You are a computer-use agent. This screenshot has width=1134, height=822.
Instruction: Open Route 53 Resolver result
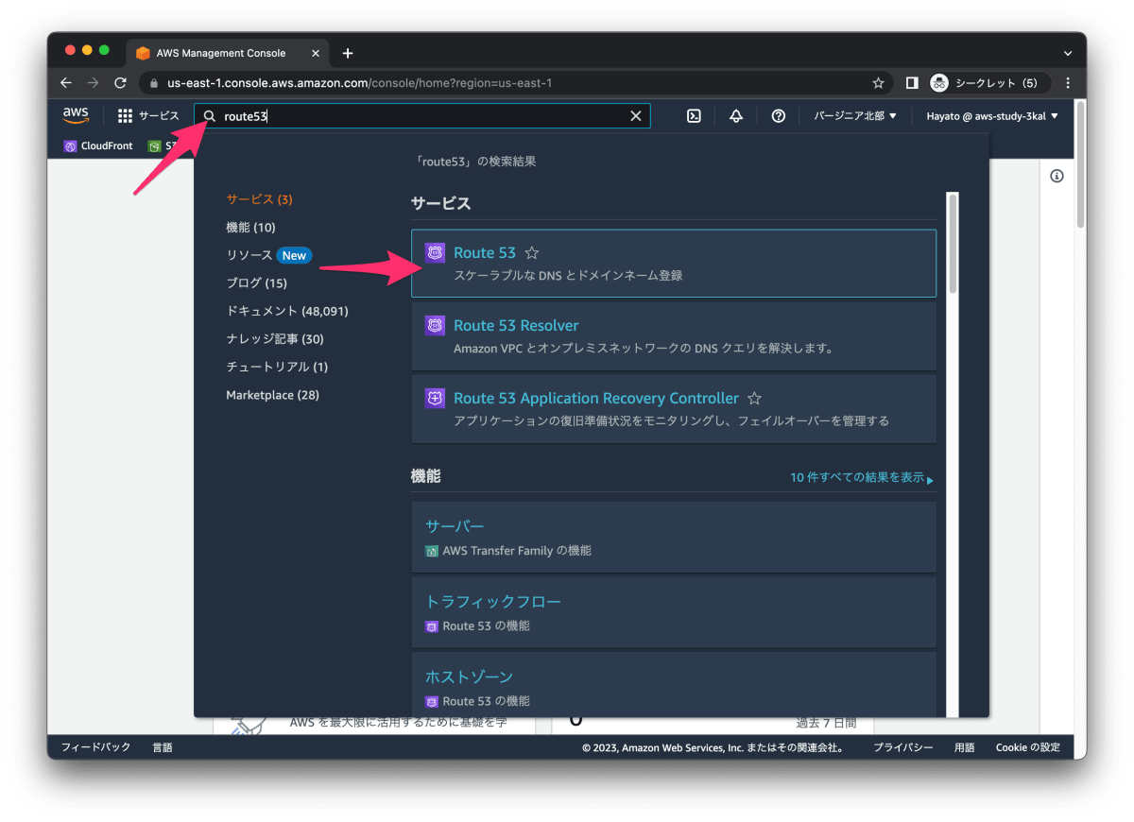click(x=674, y=336)
